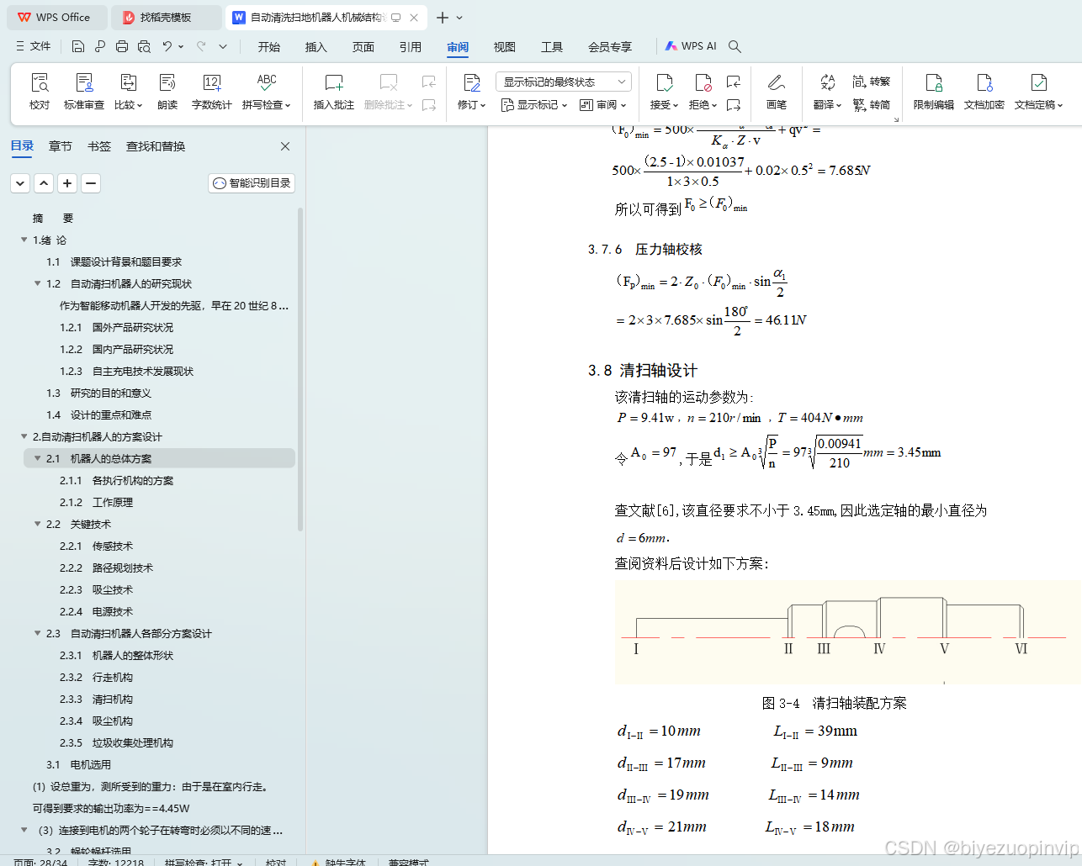
Task: Open a new tab with plus button
Action: 443,17
